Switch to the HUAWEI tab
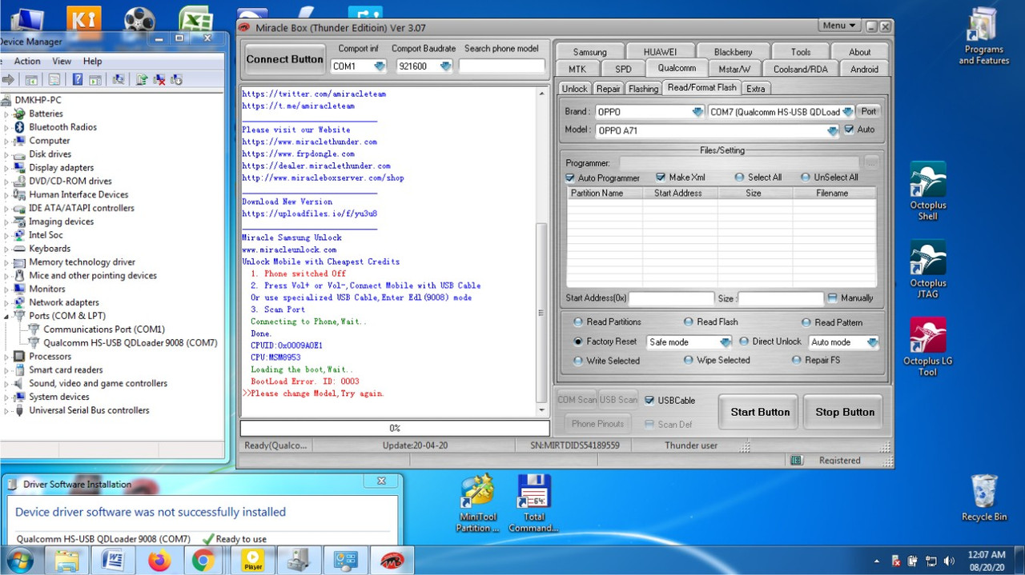This screenshot has height=575, width=1025. click(x=660, y=52)
